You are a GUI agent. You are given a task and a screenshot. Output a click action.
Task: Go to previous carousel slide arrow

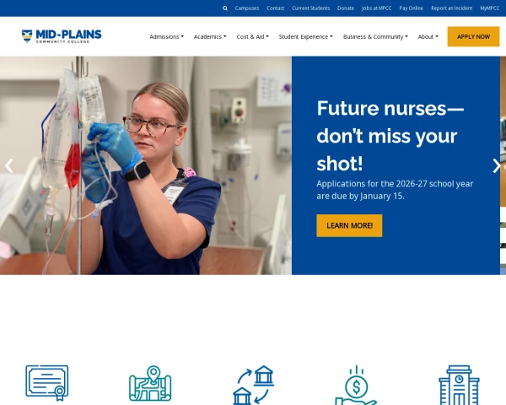pyautogui.click(x=9, y=165)
